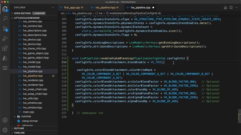This screenshot has height=135, width=241.
Task: Open lve_game_object.cpp file
Action: pos(36,53)
